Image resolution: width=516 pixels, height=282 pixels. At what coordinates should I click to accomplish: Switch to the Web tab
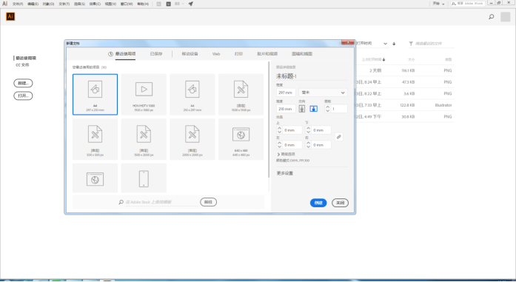tap(216, 54)
